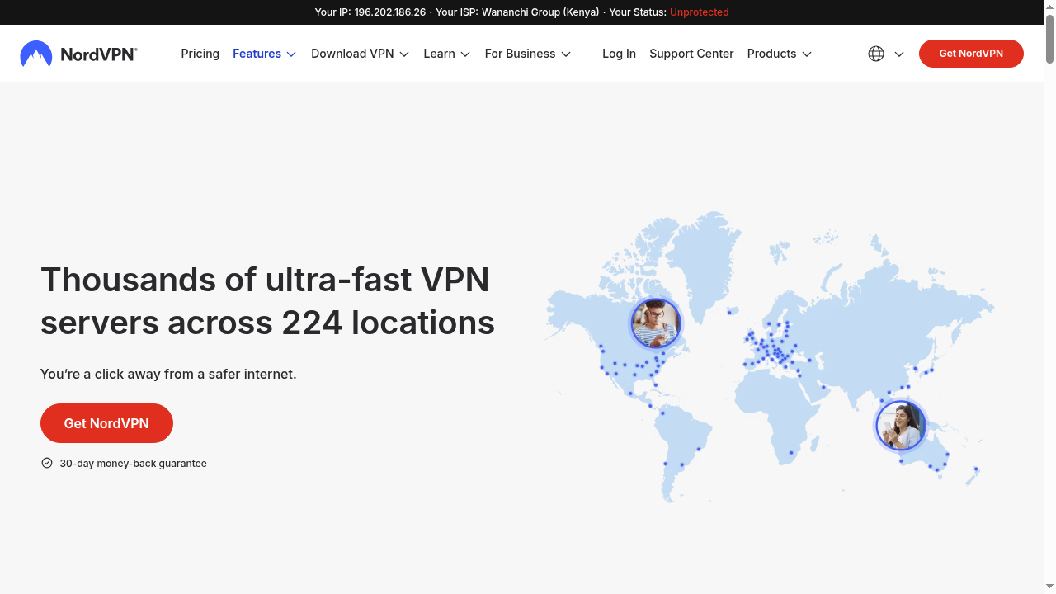The height and width of the screenshot is (594, 1056).
Task: Click the NordVPN mountain logo icon
Action: click(x=36, y=54)
